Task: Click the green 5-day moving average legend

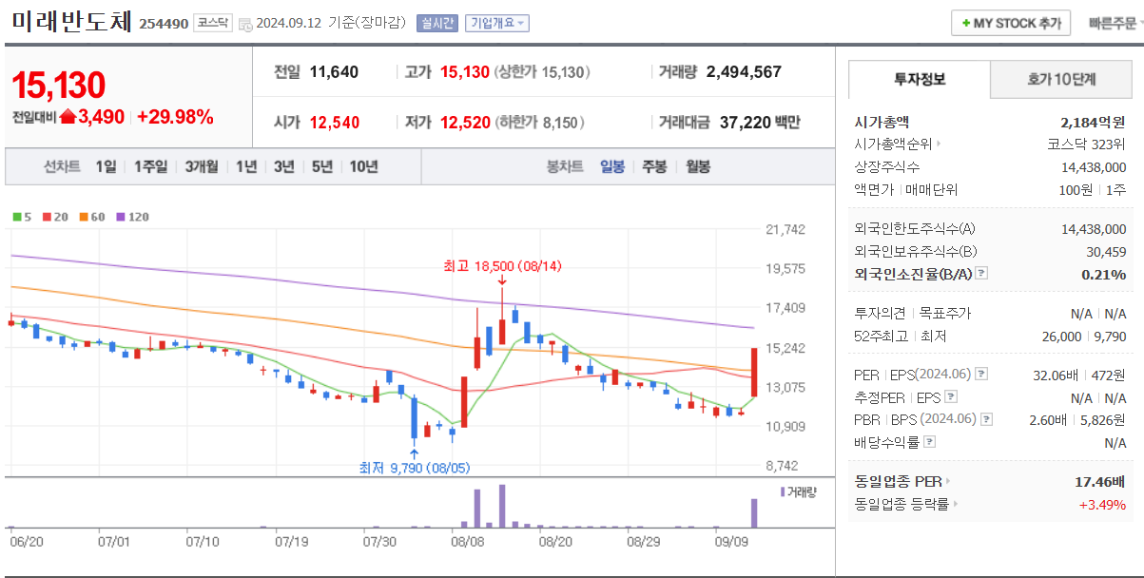Action: click(22, 217)
